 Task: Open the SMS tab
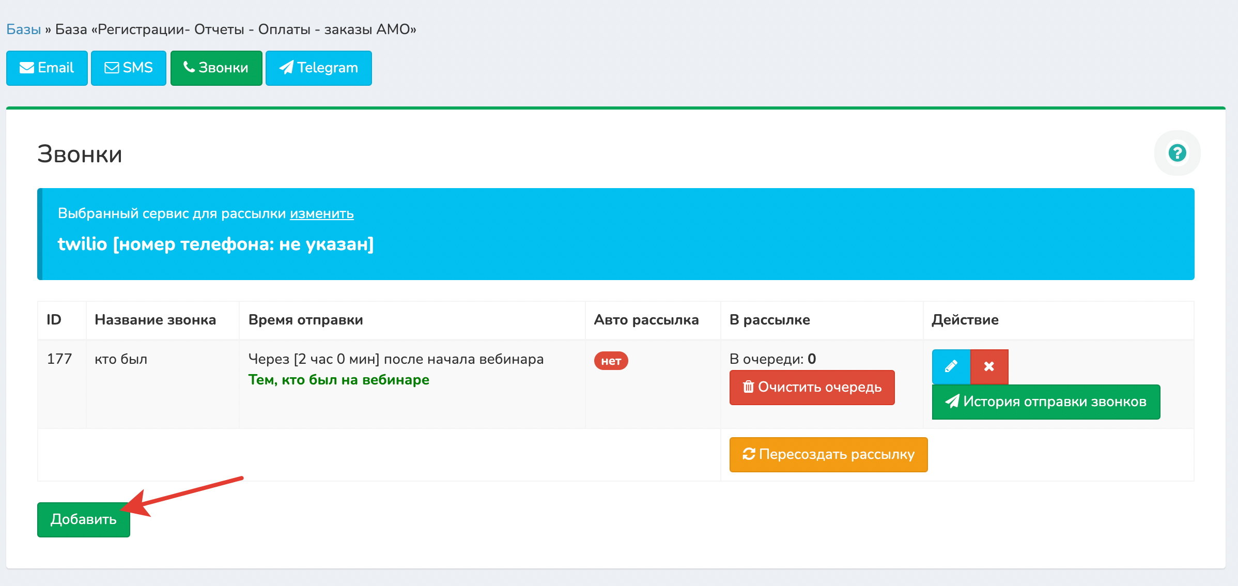click(129, 68)
